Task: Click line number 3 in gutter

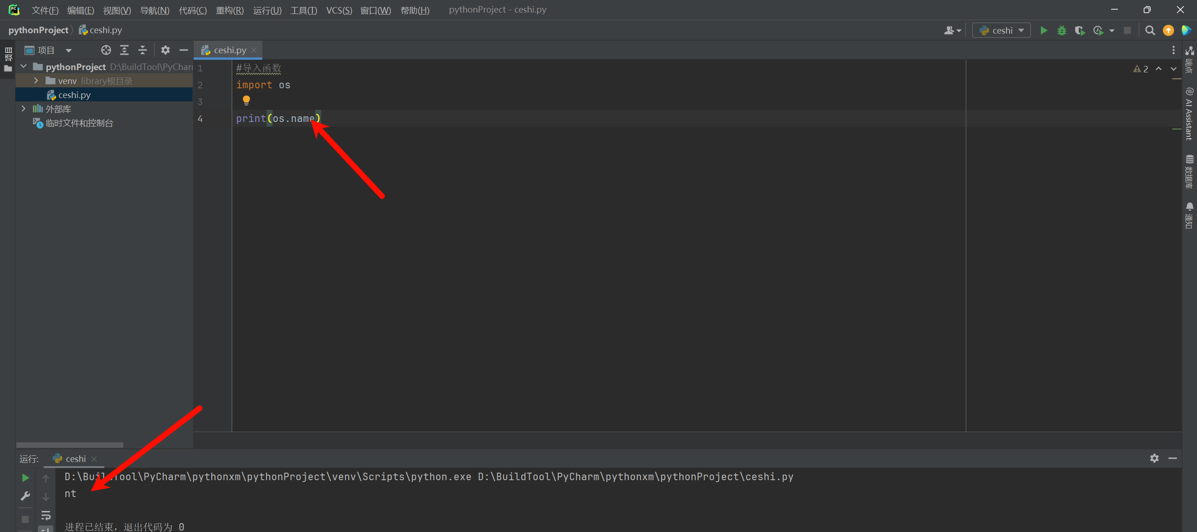Action: (x=200, y=102)
